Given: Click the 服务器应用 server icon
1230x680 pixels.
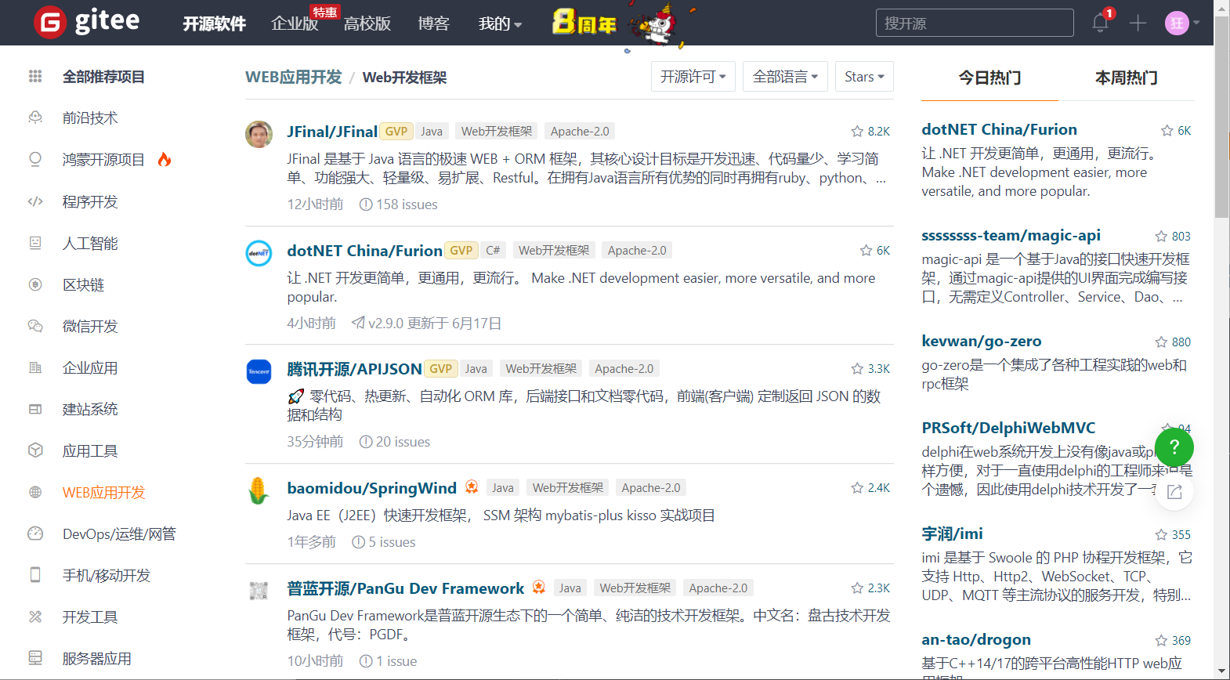Looking at the screenshot, I should pyautogui.click(x=35, y=658).
